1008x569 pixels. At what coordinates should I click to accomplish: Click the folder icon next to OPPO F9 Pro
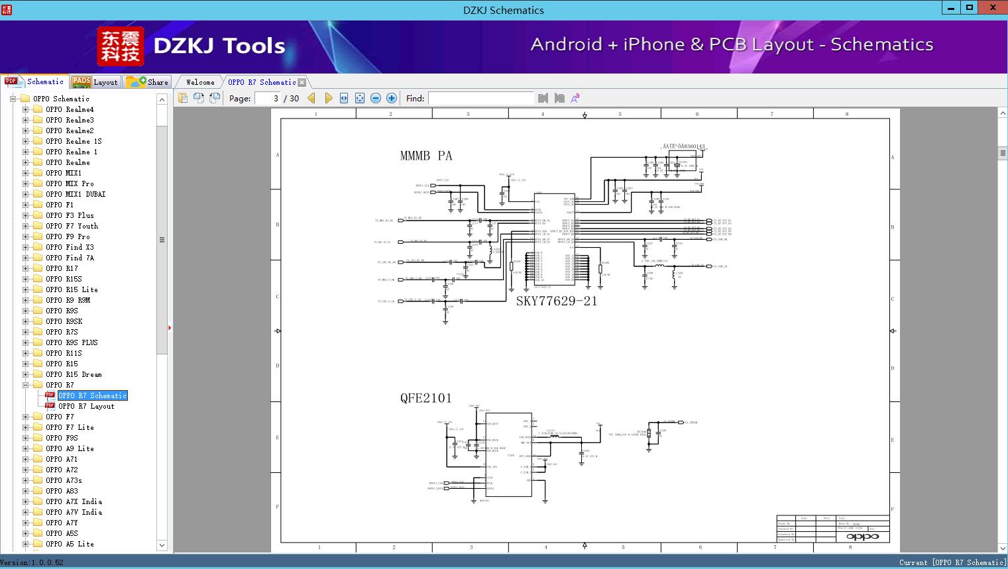click(38, 236)
